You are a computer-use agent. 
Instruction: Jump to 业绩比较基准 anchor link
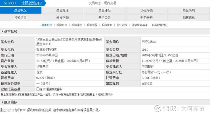[x=140, y=25]
